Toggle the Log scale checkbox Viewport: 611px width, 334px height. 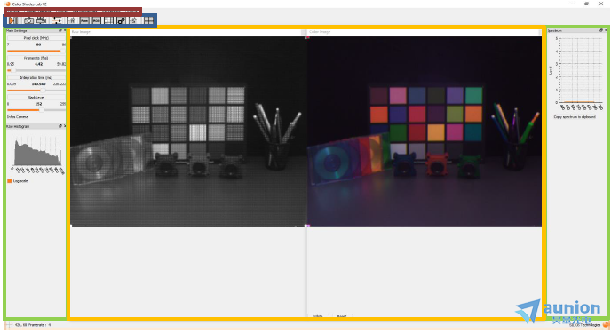(x=10, y=181)
